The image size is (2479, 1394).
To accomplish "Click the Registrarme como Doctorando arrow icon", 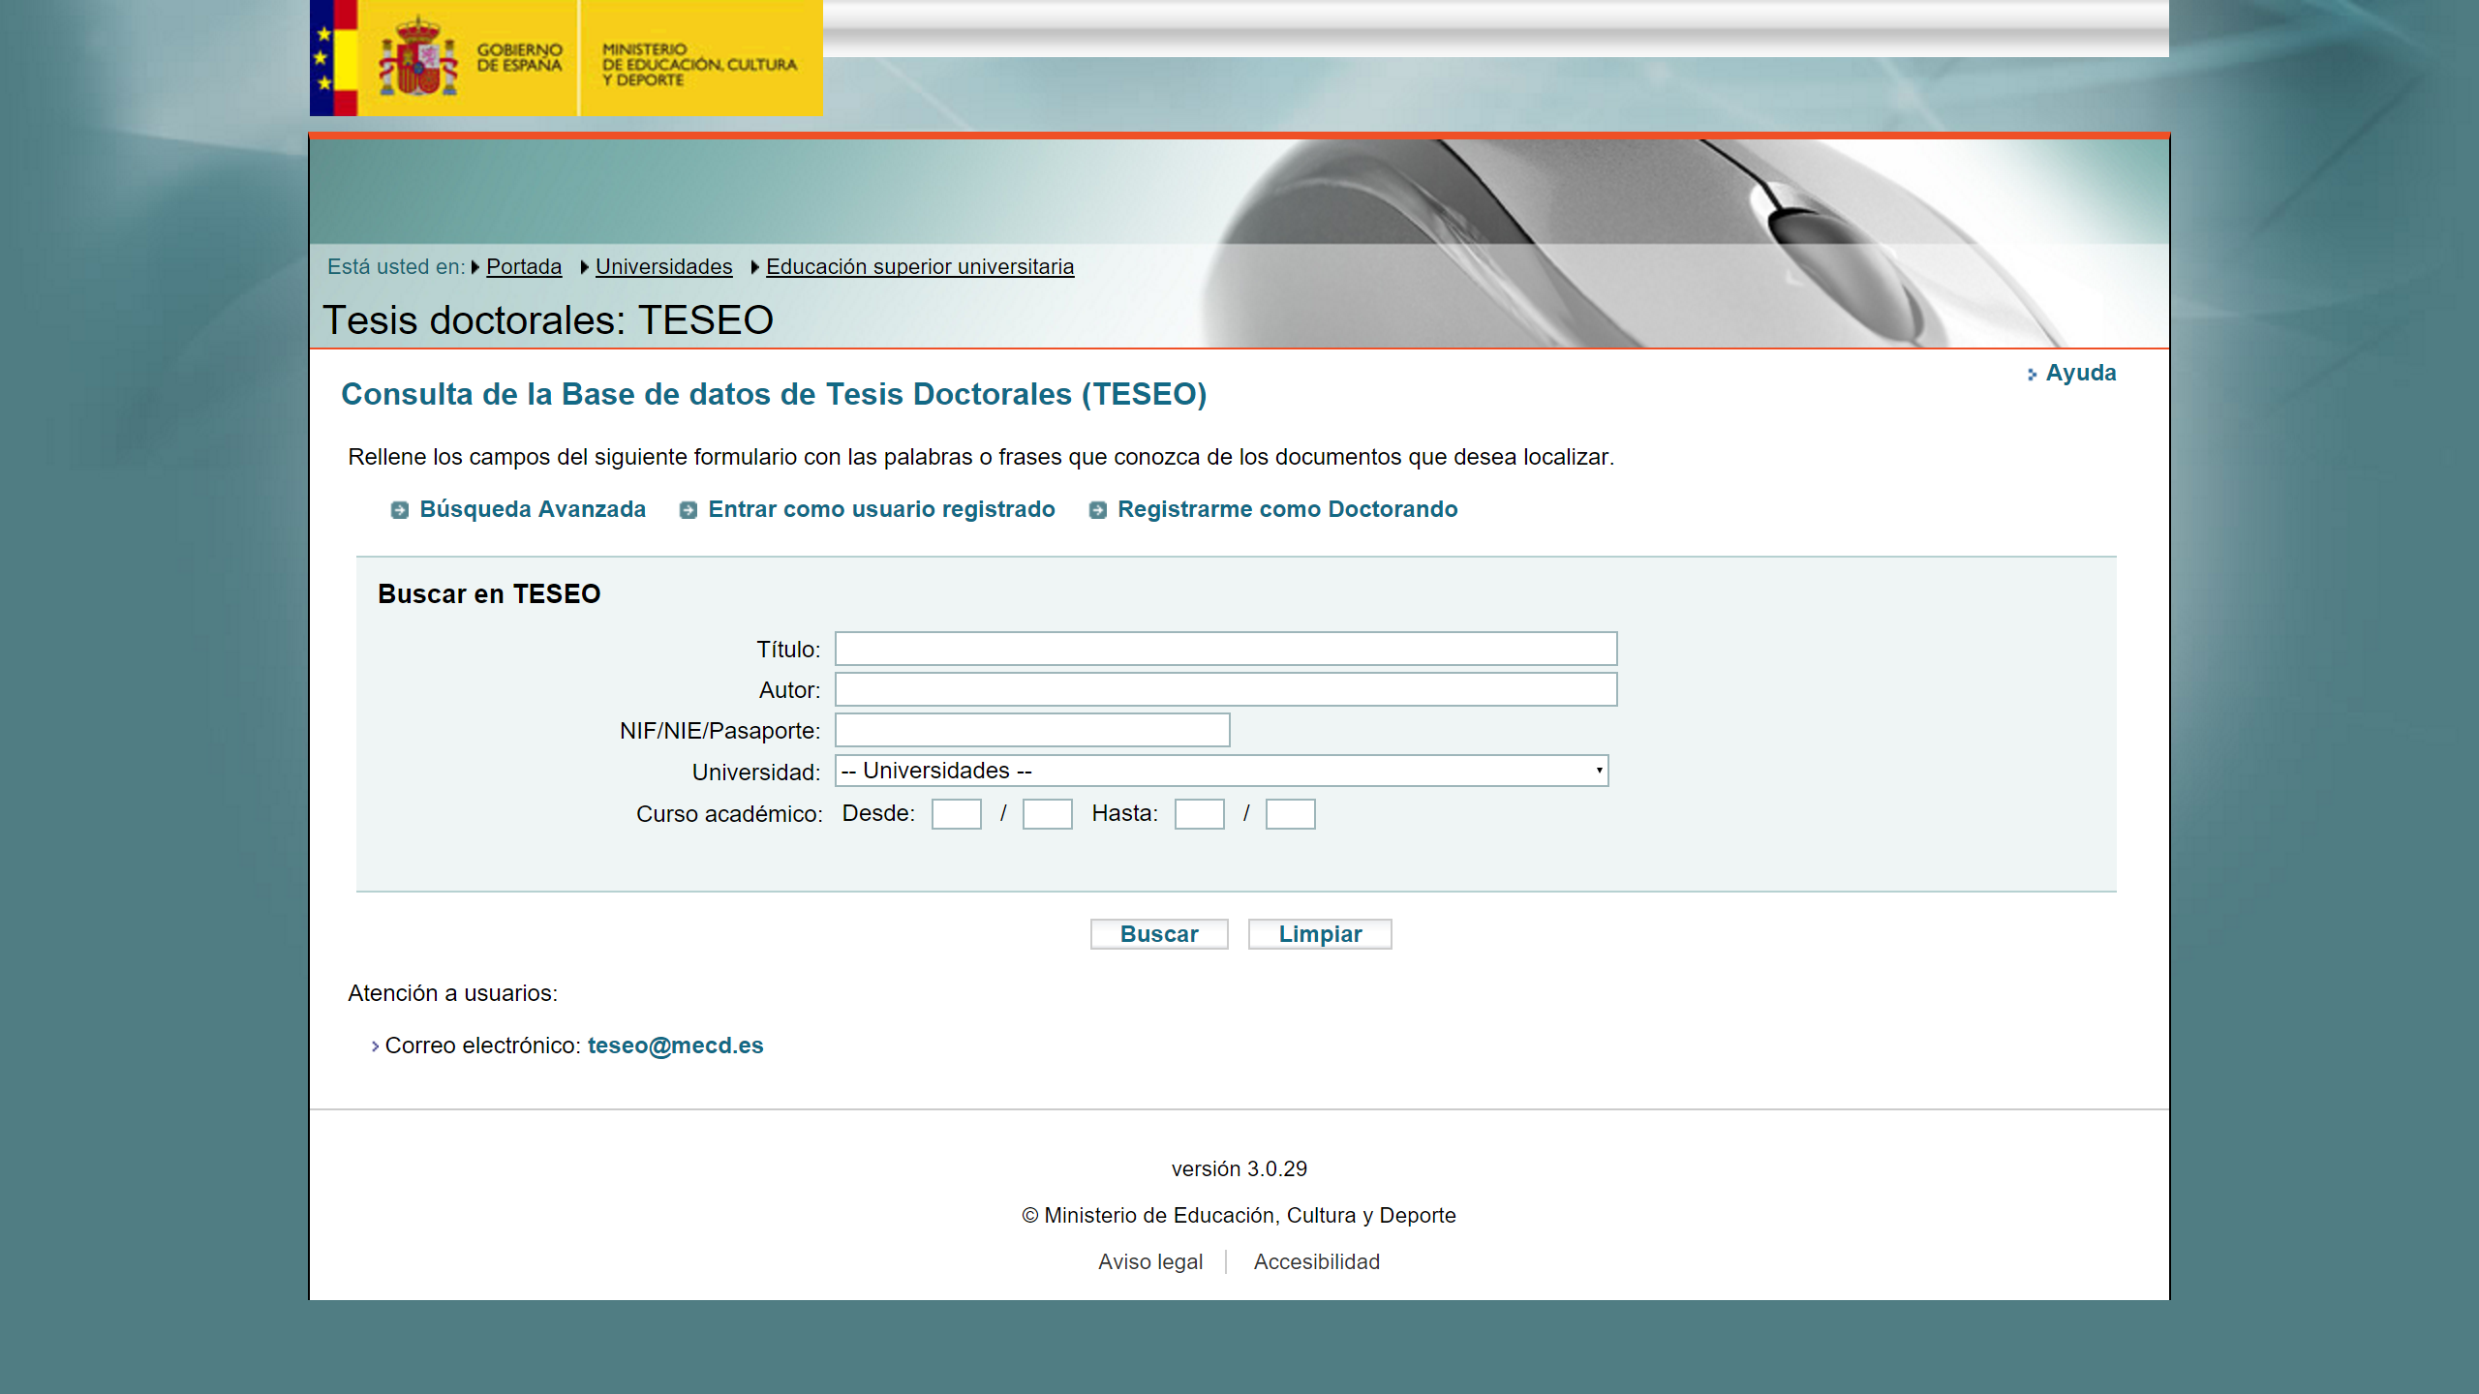I will [x=1098, y=510].
